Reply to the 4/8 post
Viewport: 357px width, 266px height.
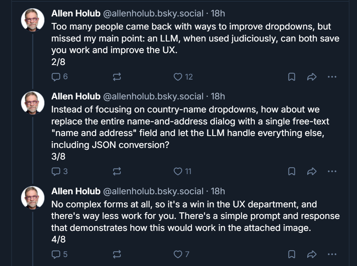[x=56, y=254]
